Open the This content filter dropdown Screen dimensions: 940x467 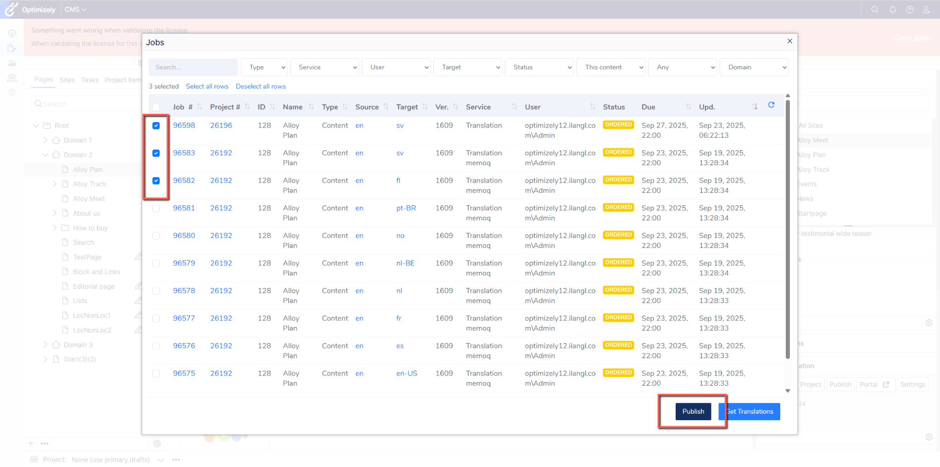(611, 67)
